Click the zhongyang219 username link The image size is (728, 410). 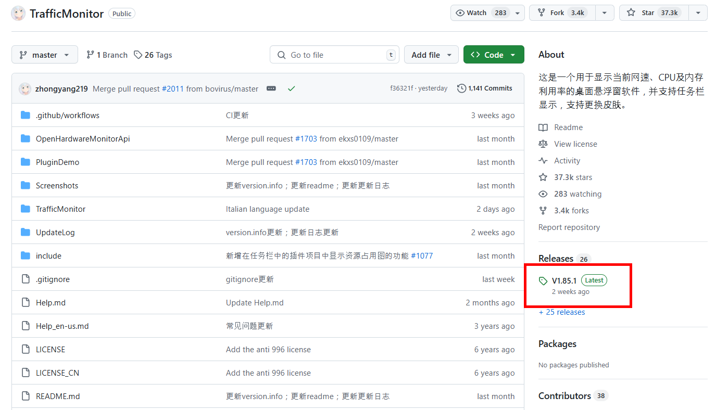(x=61, y=89)
